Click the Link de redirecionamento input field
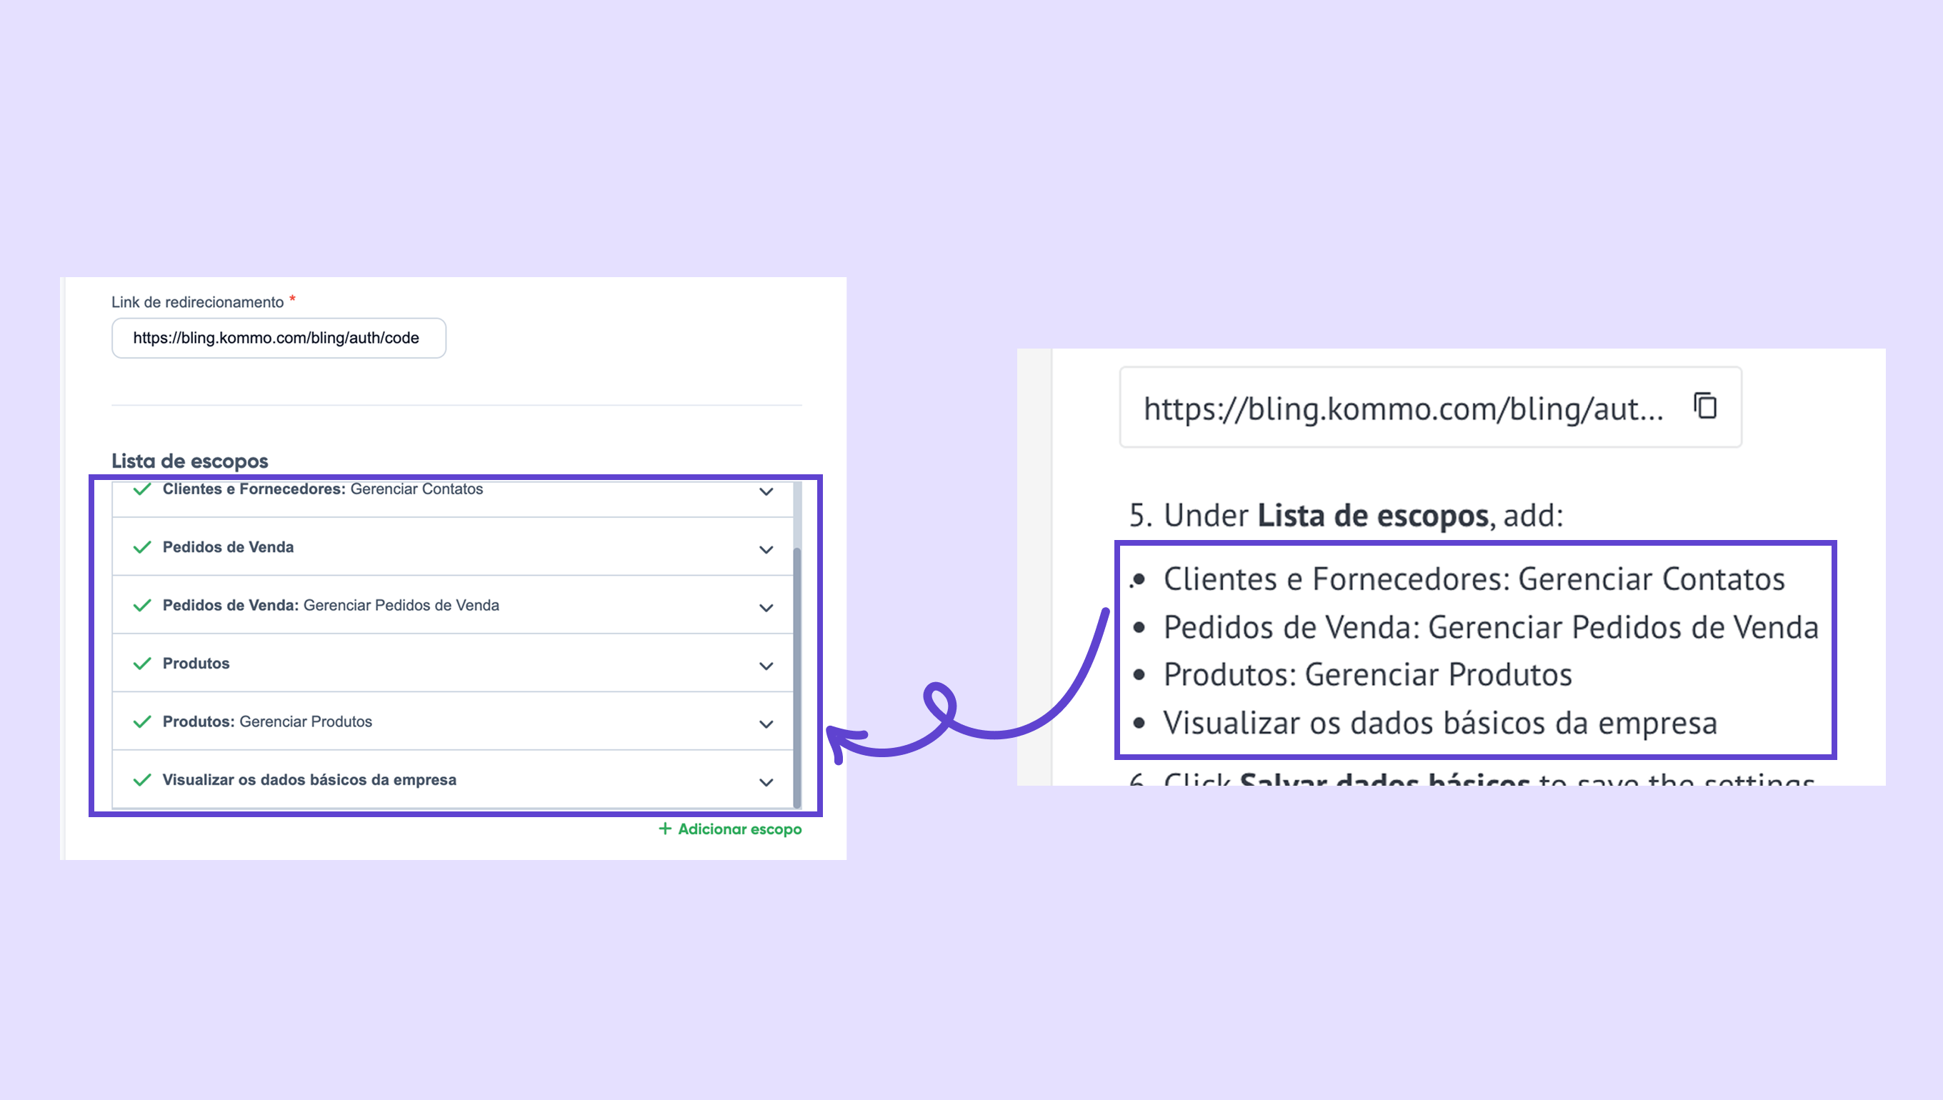Image resolution: width=1943 pixels, height=1100 pixels. (279, 338)
